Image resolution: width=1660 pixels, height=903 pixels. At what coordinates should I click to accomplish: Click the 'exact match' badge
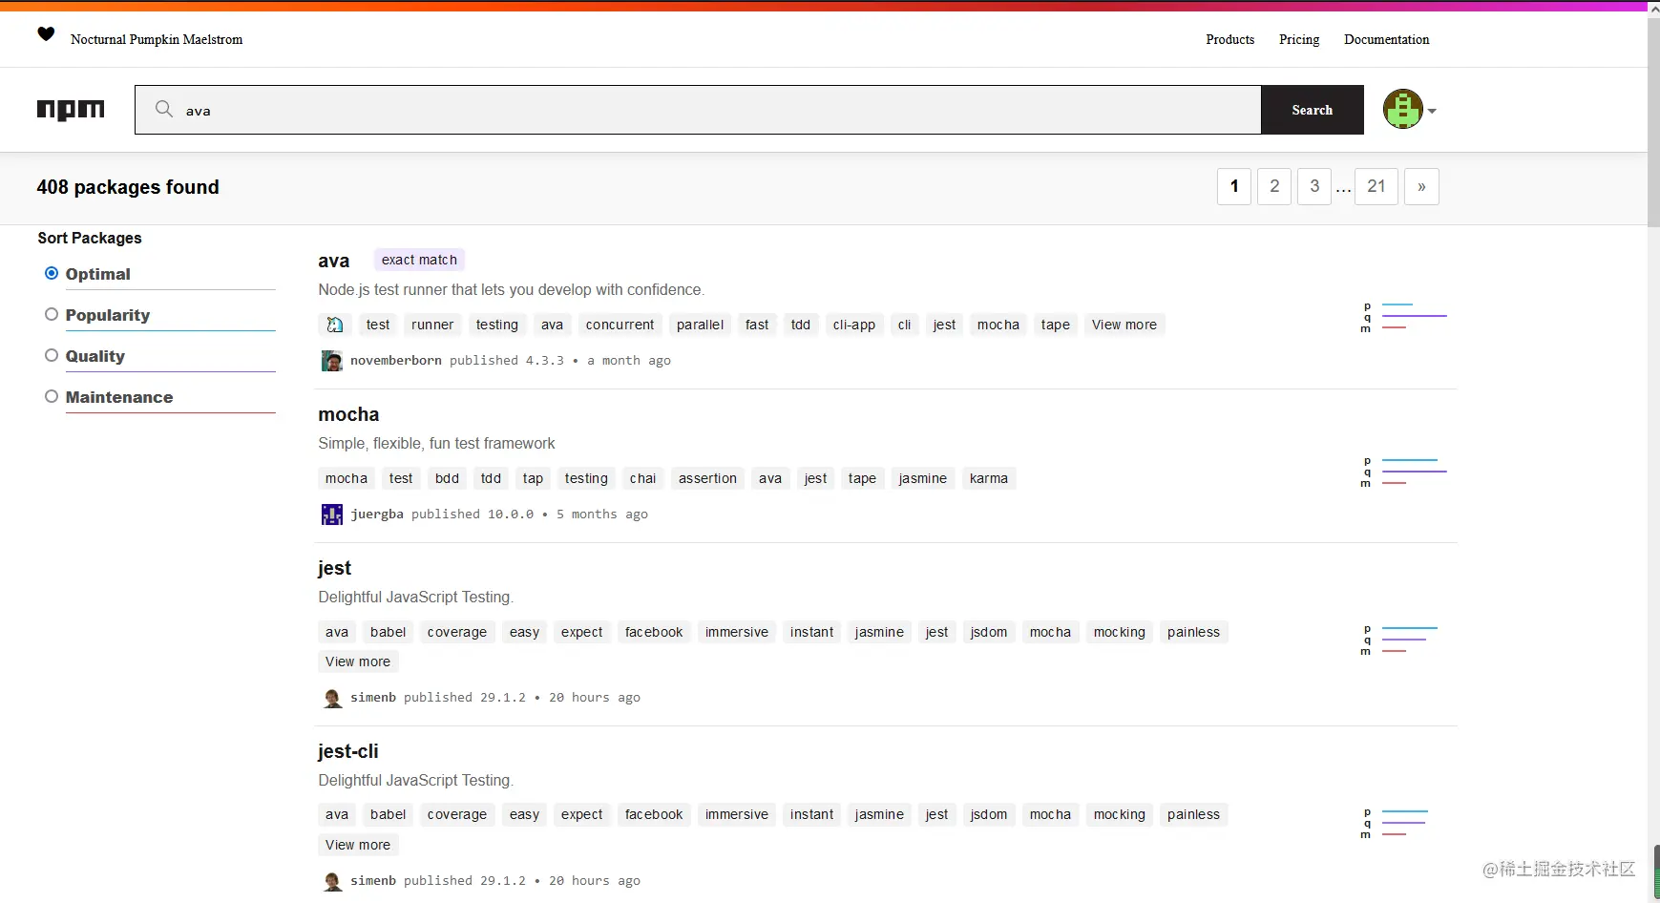click(x=419, y=260)
